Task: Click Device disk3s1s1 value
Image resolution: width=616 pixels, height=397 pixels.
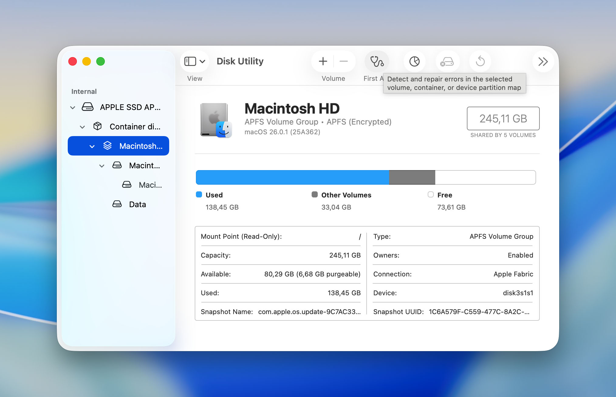Action: pyautogui.click(x=518, y=293)
